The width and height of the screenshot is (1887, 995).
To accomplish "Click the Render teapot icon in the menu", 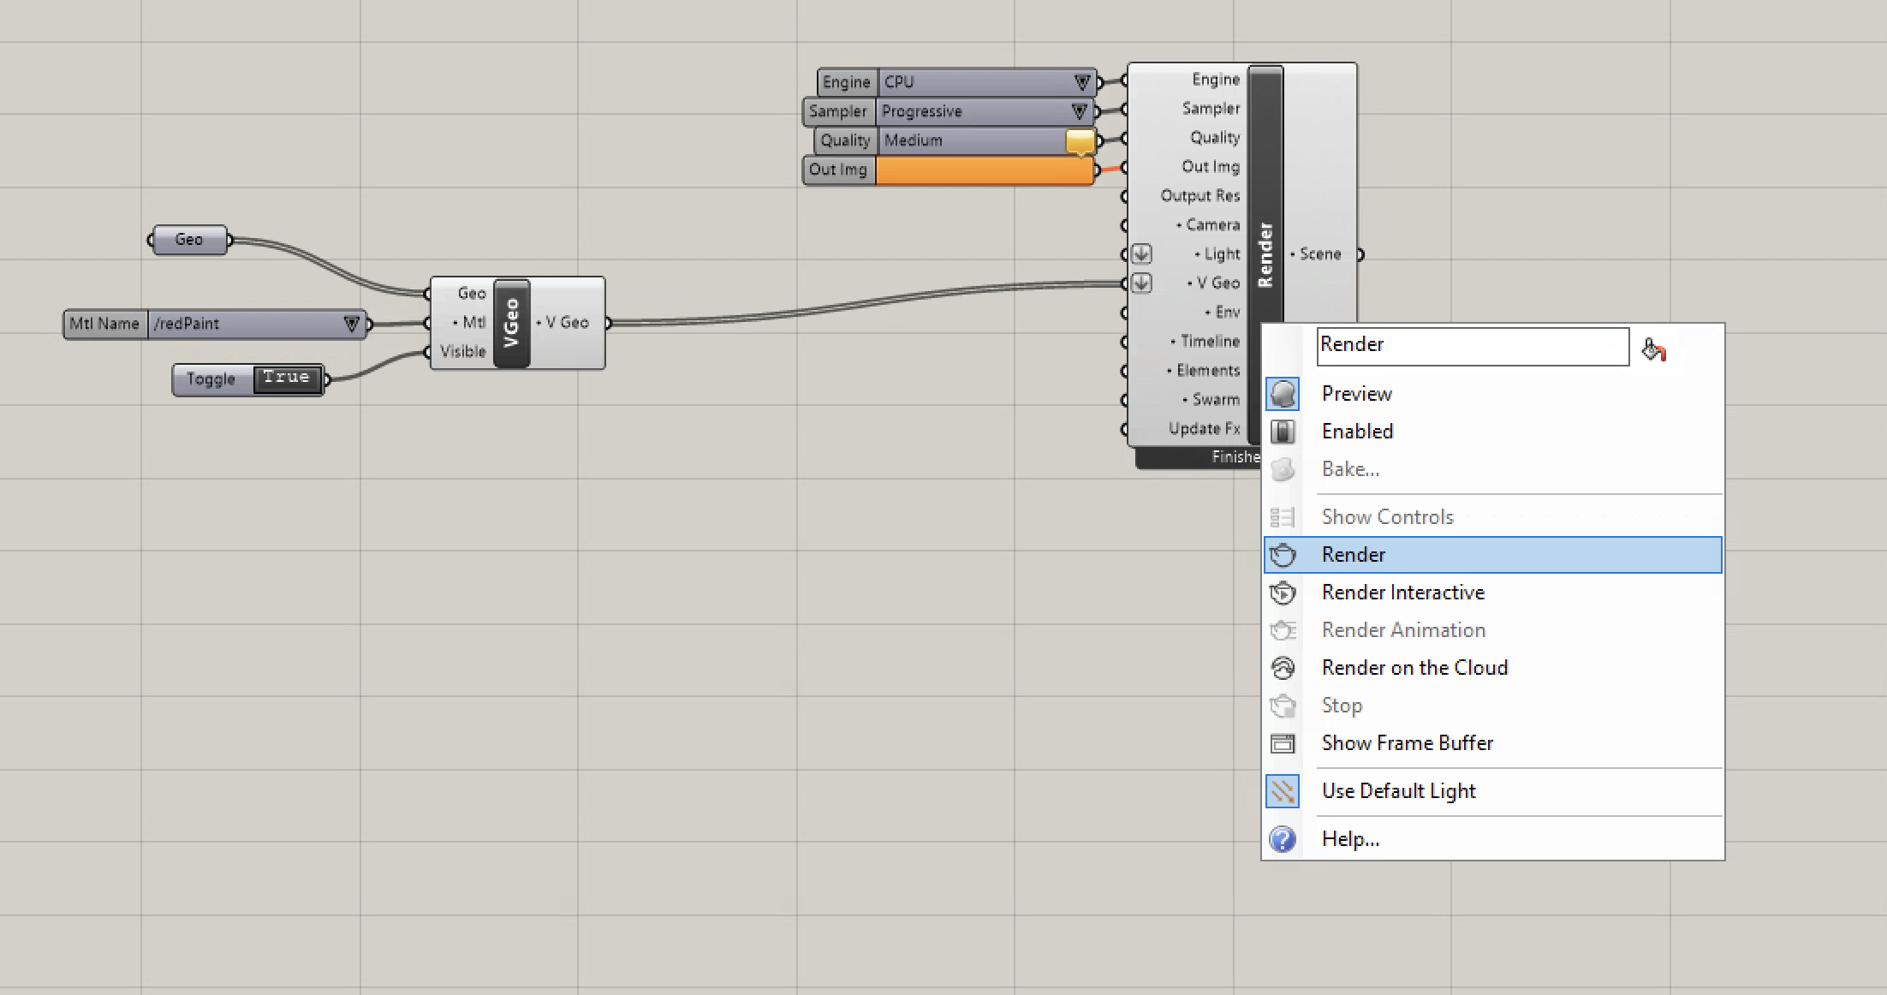I will point(1282,555).
